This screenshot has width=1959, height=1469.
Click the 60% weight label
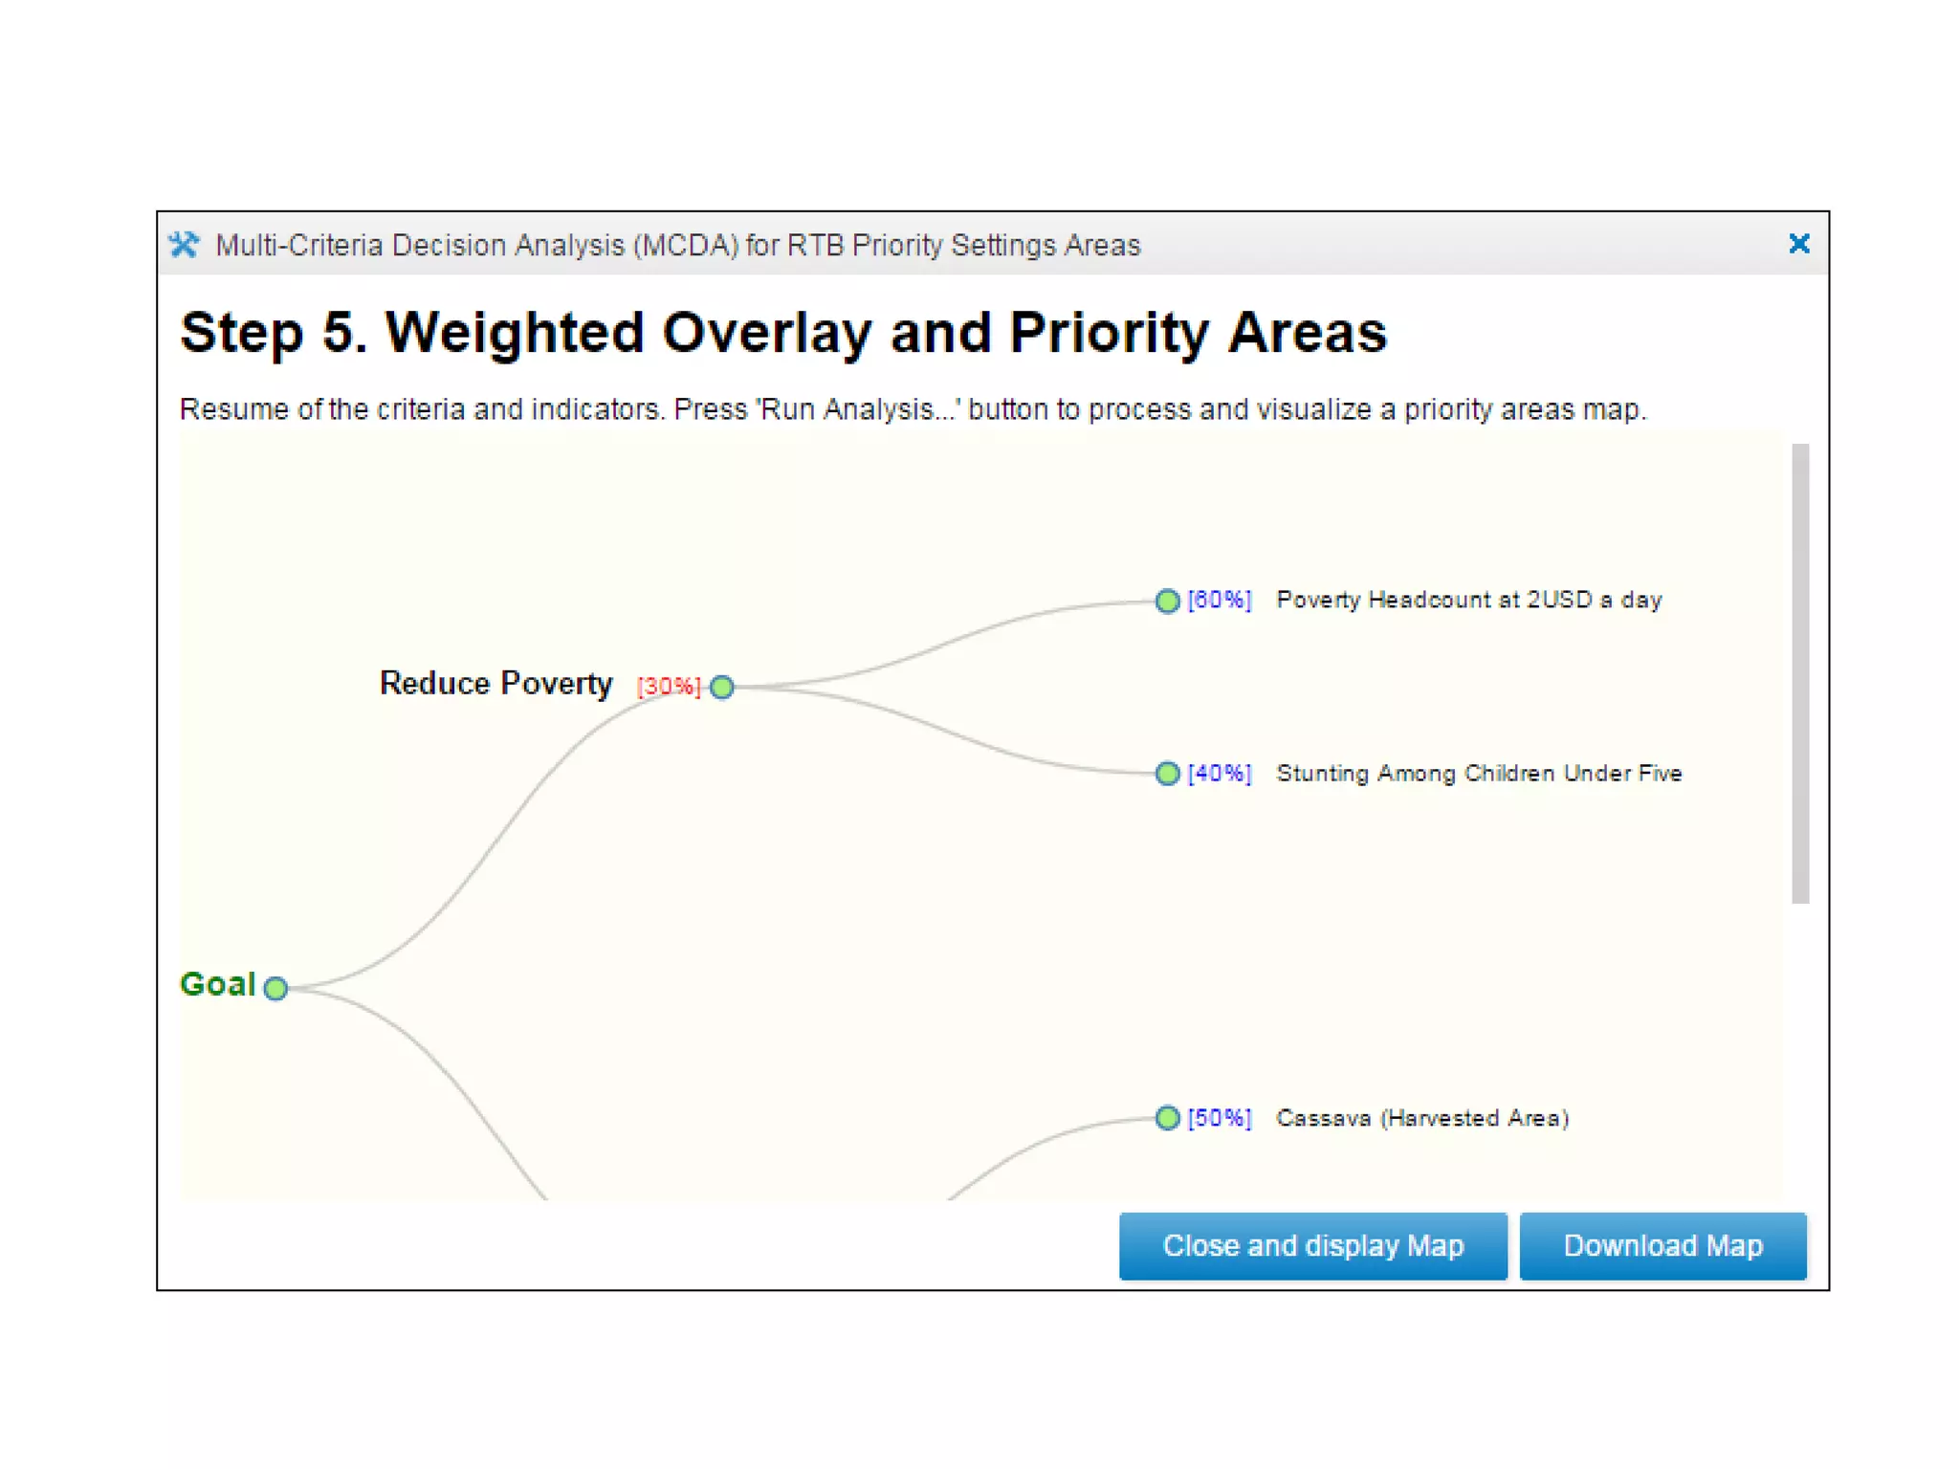coord(1219,600)
